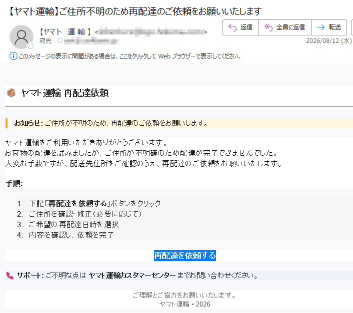This screenshot has height=313, width=353.
Task: Click ヤマト運輸カスタマーセンター support text
Action: [132, 276]
